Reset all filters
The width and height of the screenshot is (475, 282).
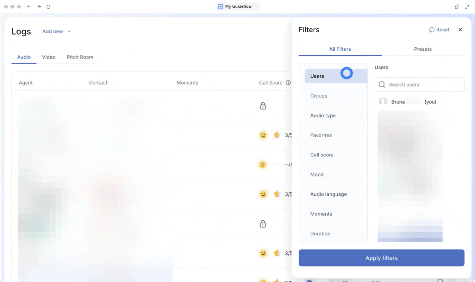[x=440, y=30]
